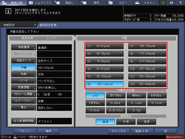Click the キャンセル cancel button

(119, 131)
